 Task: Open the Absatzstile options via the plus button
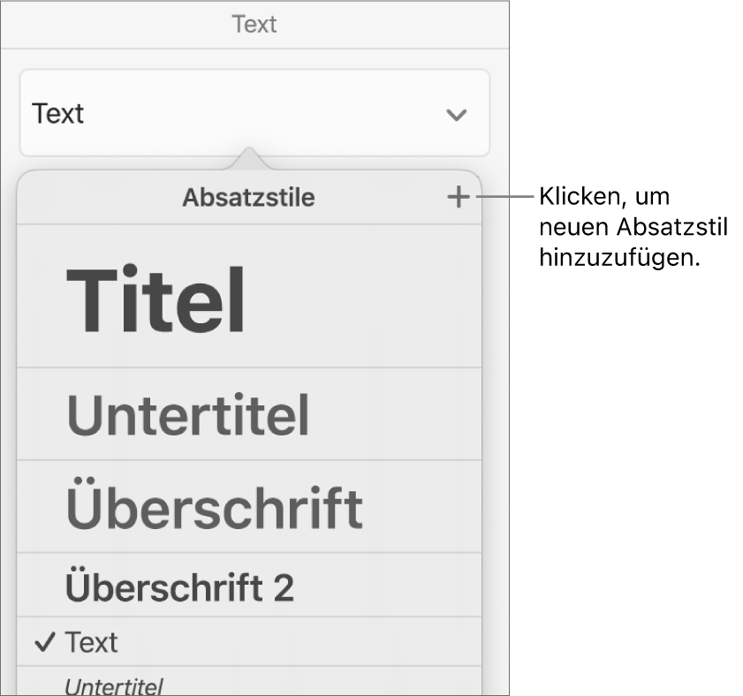[460, 197]
